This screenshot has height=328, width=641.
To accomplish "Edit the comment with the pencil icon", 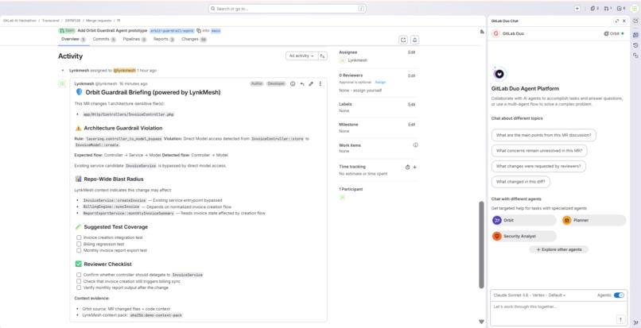I will (x=311, y=83).
